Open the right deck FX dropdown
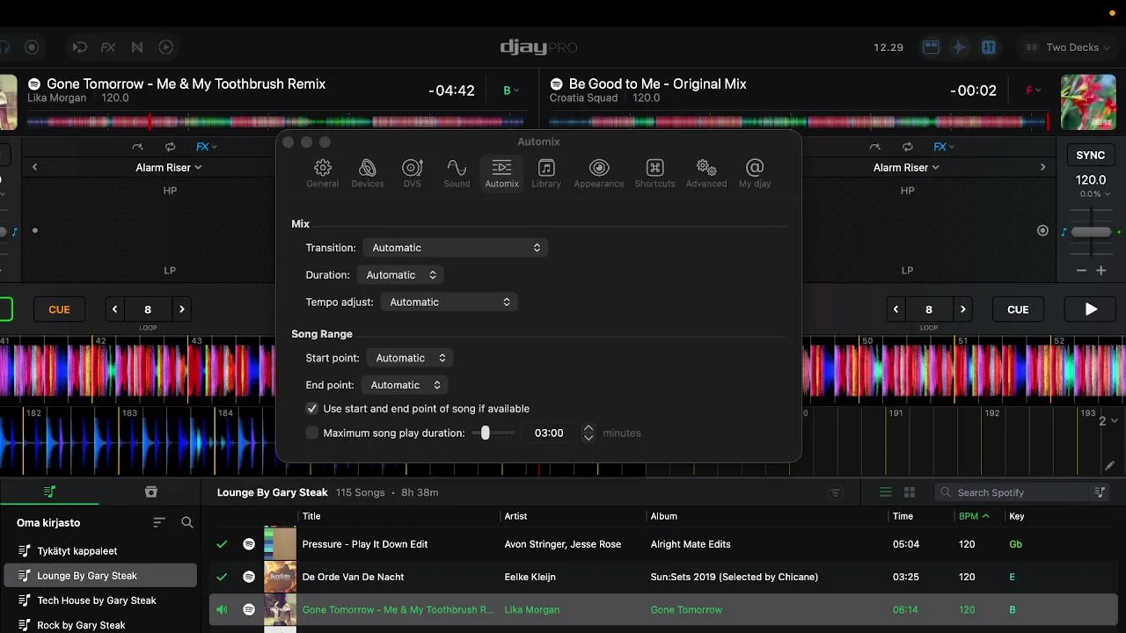Image resolution: width=1126 pixels, height=633 pixels. point(945,147)
